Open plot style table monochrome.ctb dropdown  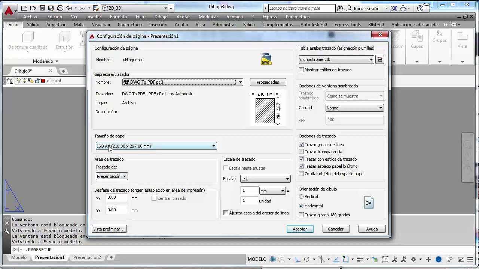pos(336,59)
